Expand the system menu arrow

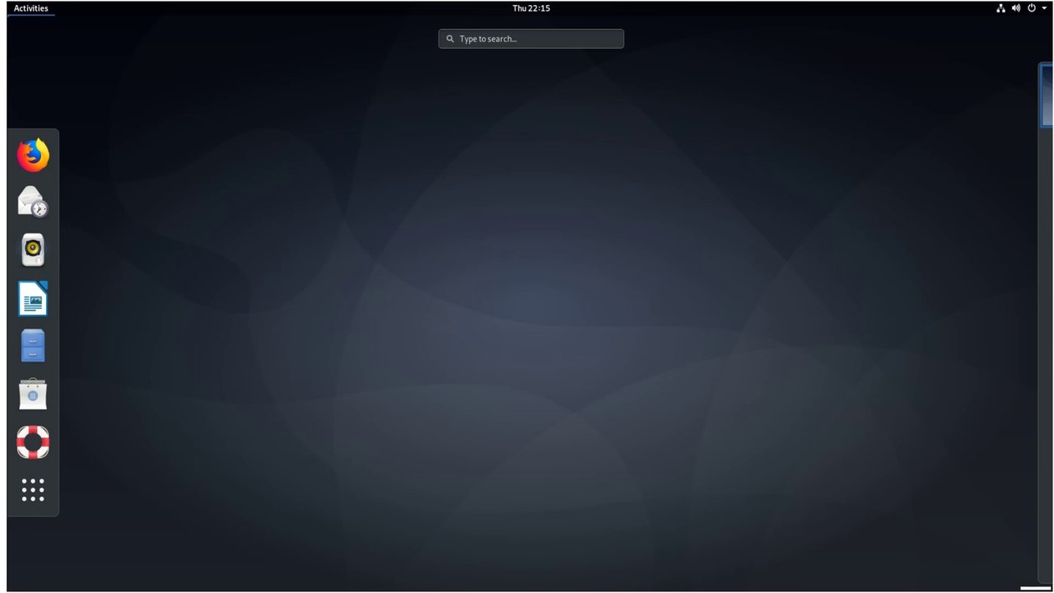1044,8
